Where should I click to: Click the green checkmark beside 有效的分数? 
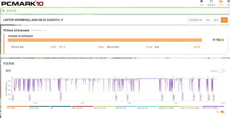pos(4,11)
